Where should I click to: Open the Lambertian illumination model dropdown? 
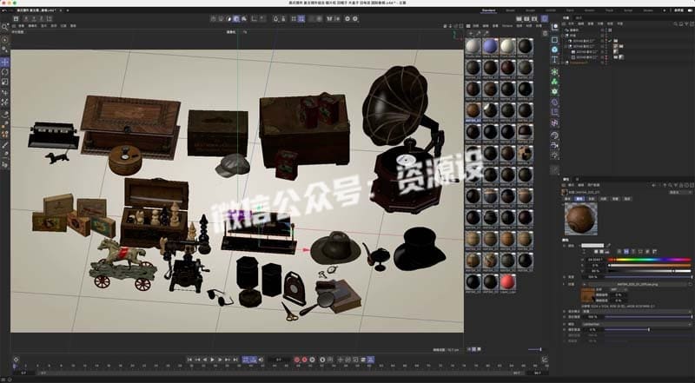636,324
